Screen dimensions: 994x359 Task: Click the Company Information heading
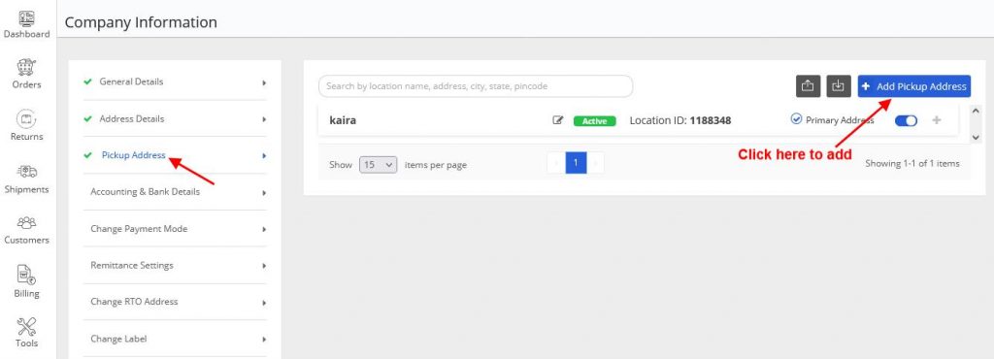(x=141, y=22)
